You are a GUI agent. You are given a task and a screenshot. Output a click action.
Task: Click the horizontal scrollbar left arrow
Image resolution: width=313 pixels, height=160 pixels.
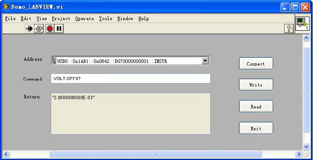click(6, 154)
